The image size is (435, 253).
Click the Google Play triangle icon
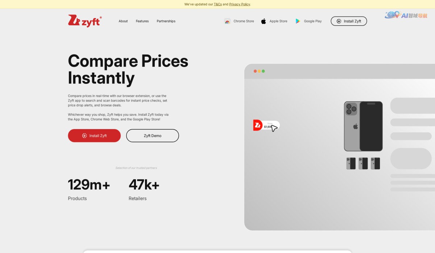pyautogui.click(x=298, y=21)
